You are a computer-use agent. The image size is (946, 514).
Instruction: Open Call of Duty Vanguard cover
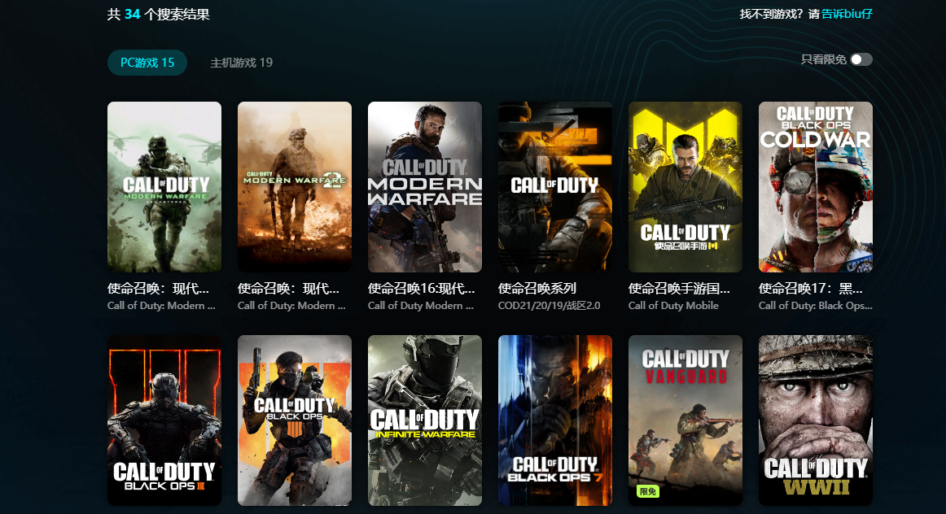pyautogui.click(x=685, y=420)
